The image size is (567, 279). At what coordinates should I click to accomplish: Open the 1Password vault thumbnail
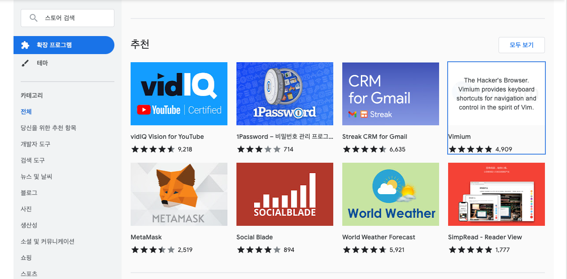coord(285,94)
